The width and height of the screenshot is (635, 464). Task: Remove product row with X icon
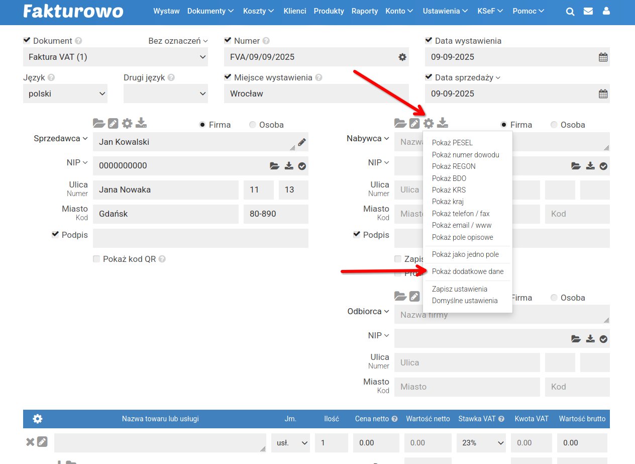tap(30, 442)
